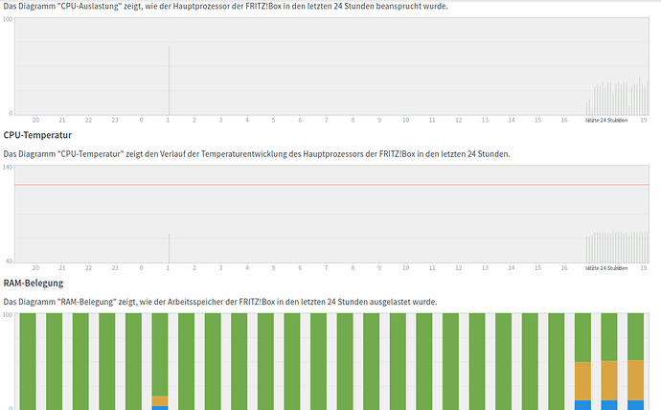Click hour label 19 under CPU-Auslastung chart
Screen dimensions: 661x410
pyautogui.click(x=644, y=120)
